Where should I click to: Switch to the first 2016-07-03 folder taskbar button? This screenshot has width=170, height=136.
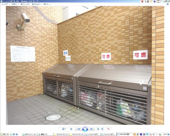(x=61, y=134)
